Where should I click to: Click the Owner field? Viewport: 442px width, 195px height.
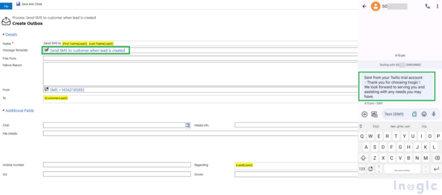pyautogui.click(x=296, y=174)
